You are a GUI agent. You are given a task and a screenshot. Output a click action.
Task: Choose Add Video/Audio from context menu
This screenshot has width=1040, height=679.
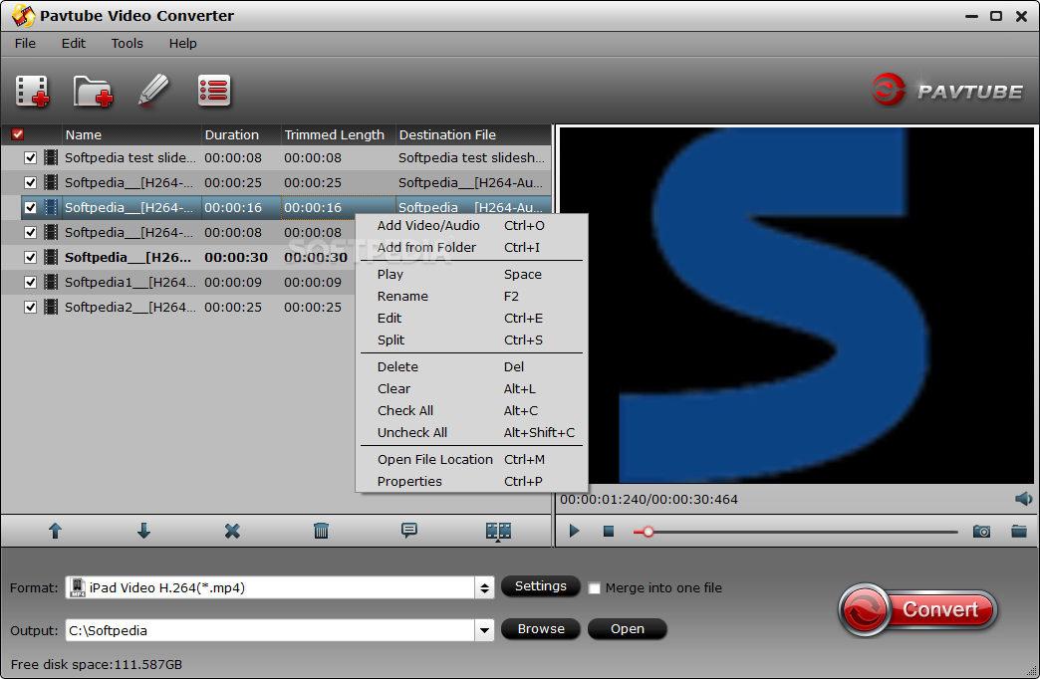click(471, 225)
